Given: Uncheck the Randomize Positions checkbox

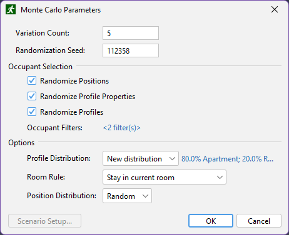Looking at the screenshot, I should (32, 80).
